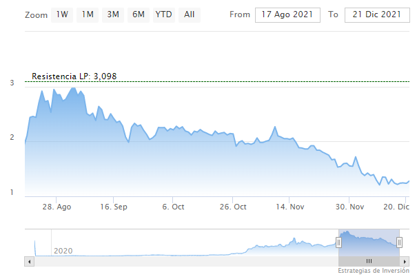
Task: Click right navigator range handle
Action: point(400,242)
